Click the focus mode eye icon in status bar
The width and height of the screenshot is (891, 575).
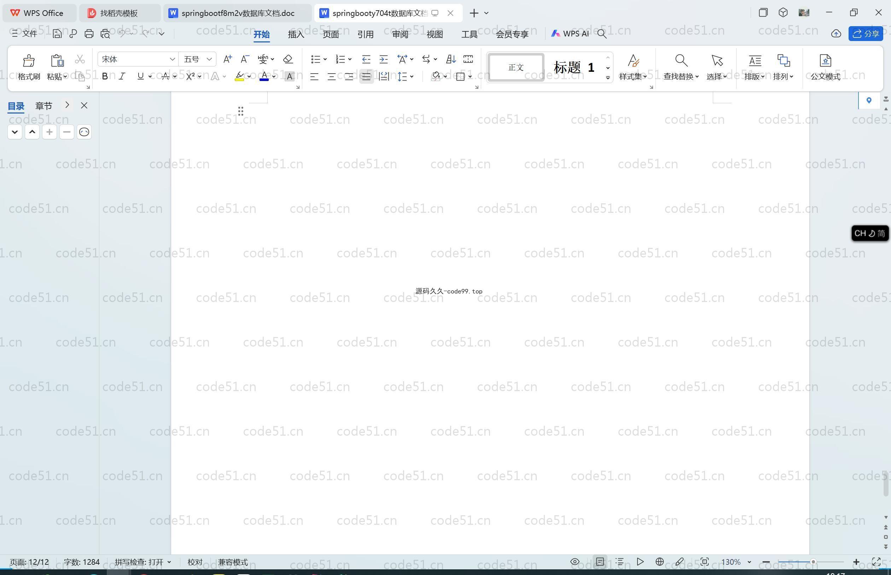tap(575, 562)
